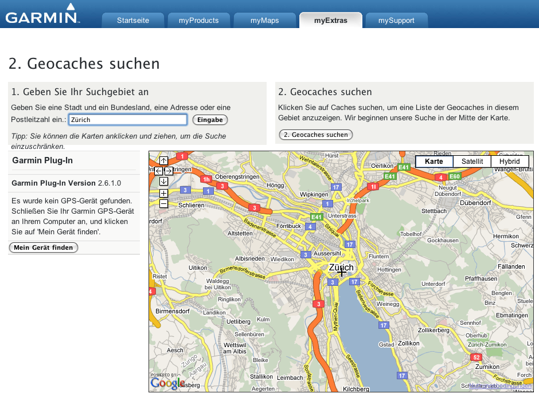Switch map to Satellit view
The width and height of the screenshot is (539, 397).
click(472, 162)
